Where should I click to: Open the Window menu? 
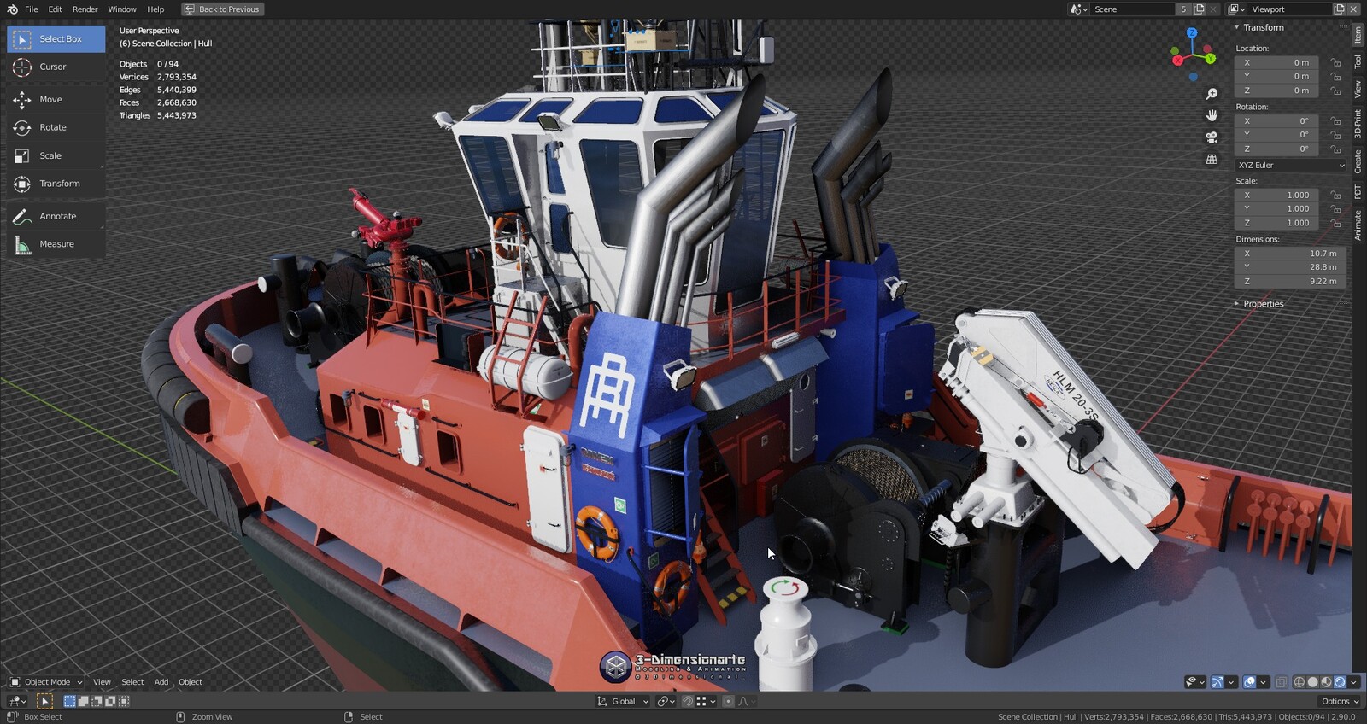[122, 9]
